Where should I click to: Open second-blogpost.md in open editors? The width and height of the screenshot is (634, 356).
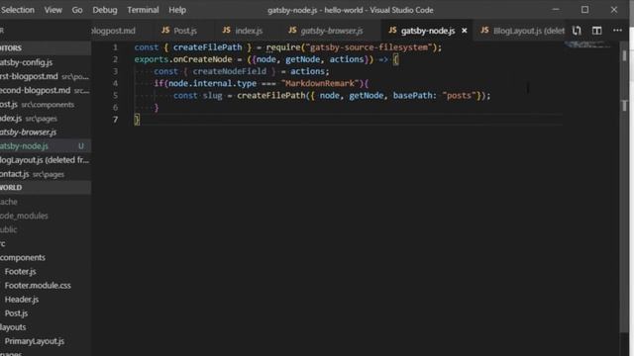click(x=46, y=90)
